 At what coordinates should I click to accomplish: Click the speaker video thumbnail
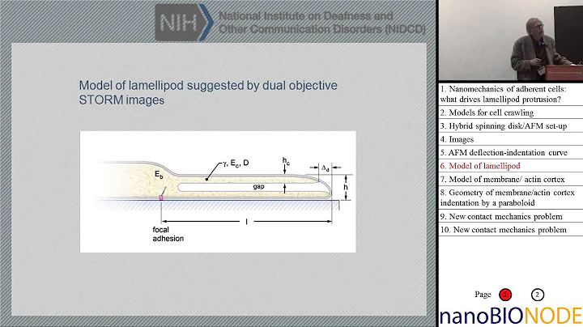tap(511, 40)
